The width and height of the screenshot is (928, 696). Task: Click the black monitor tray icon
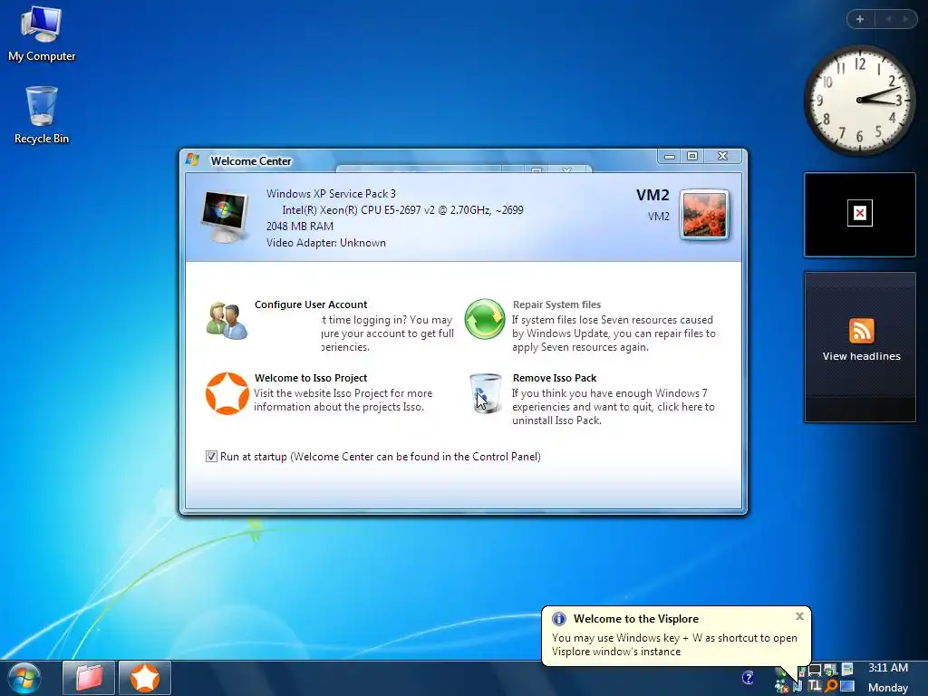pyautogui.click(x=815, y=670)
